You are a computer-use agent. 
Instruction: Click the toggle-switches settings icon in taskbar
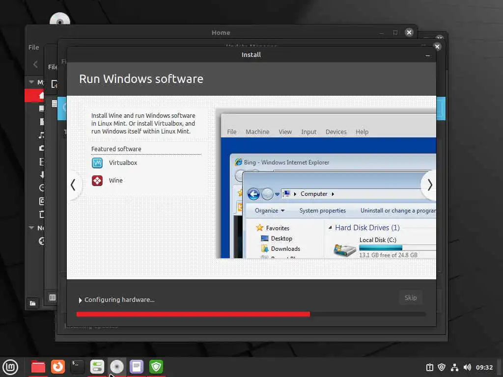tap(97, 367)
